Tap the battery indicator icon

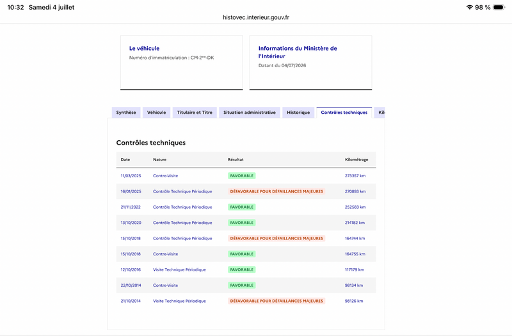[499, 7]
